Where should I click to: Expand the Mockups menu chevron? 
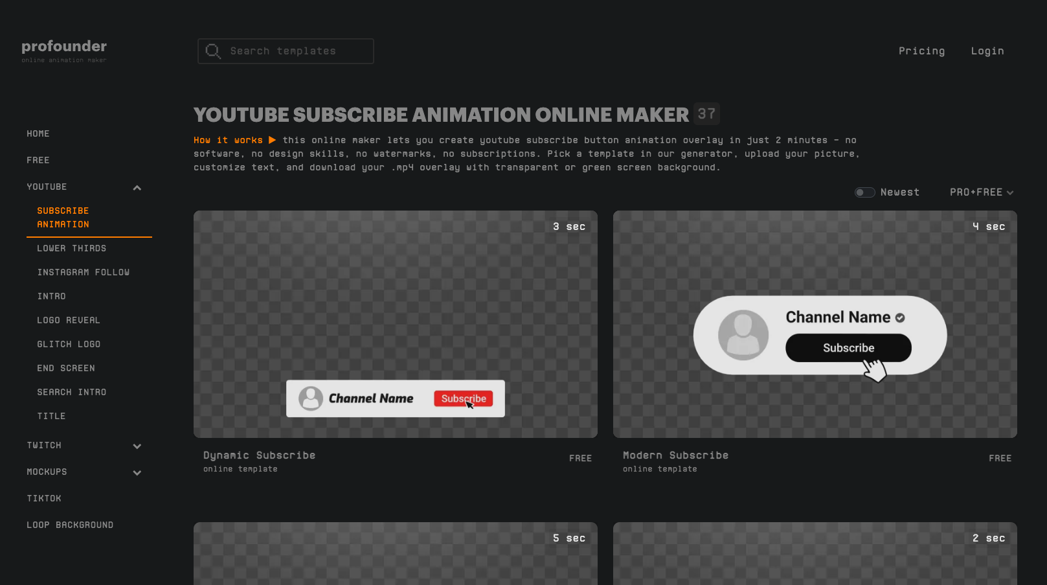137,473
